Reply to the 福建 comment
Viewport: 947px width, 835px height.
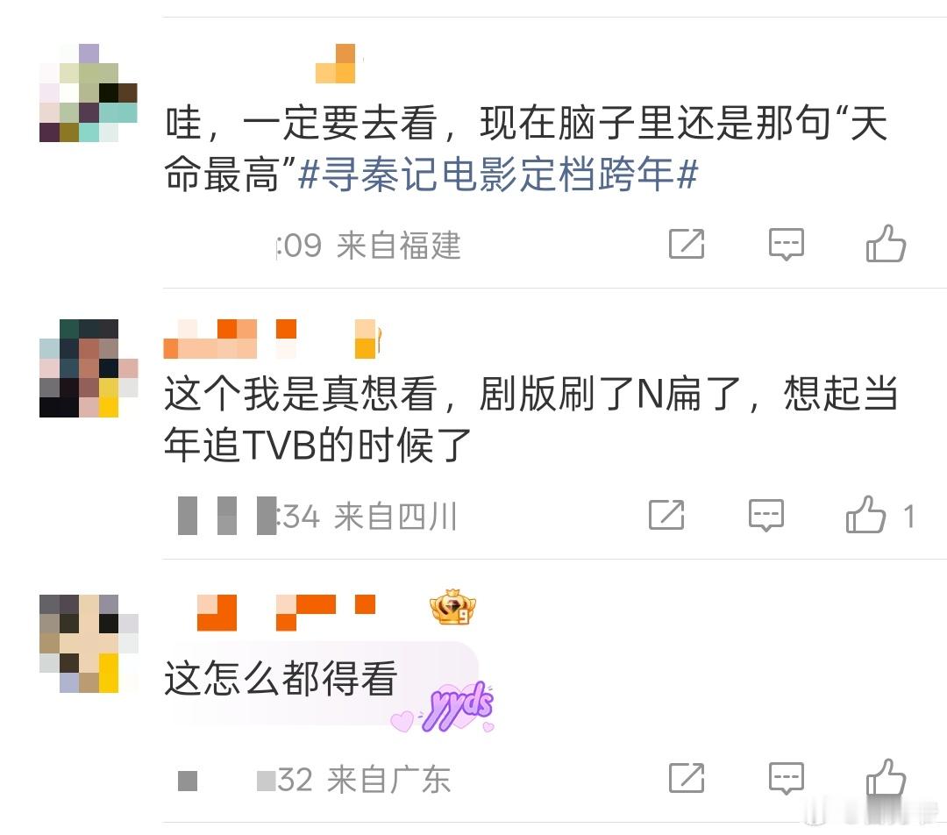[x=786, y=244]
